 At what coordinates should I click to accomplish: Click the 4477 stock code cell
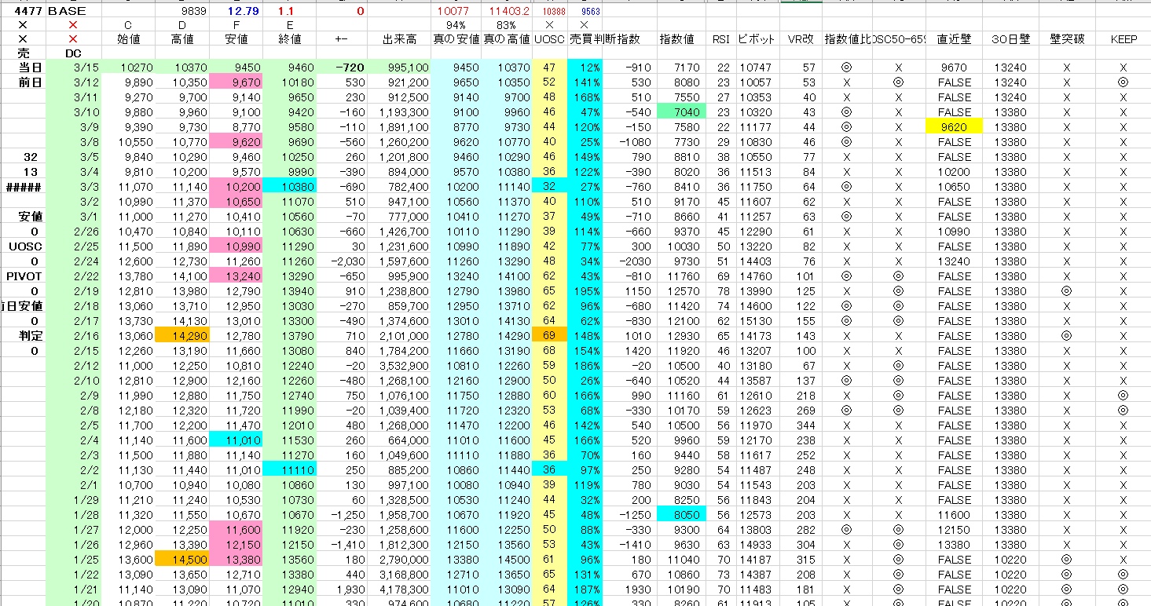pos(23,11)
